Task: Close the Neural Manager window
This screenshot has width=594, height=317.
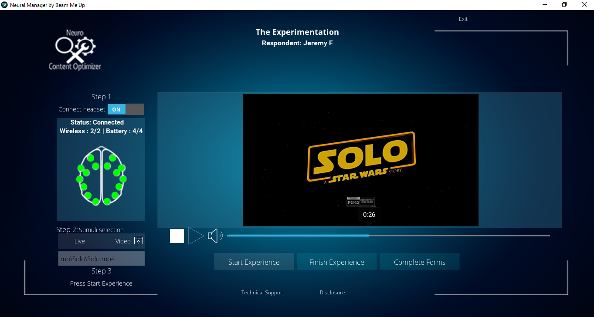Action: (584, 5)
